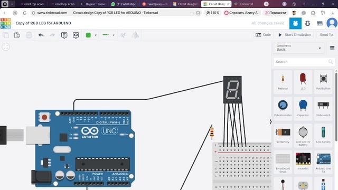Click the Перевести translate button

[276, 13]
